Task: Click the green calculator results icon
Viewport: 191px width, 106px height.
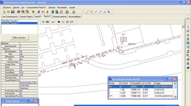Action: tap(53, 12)
